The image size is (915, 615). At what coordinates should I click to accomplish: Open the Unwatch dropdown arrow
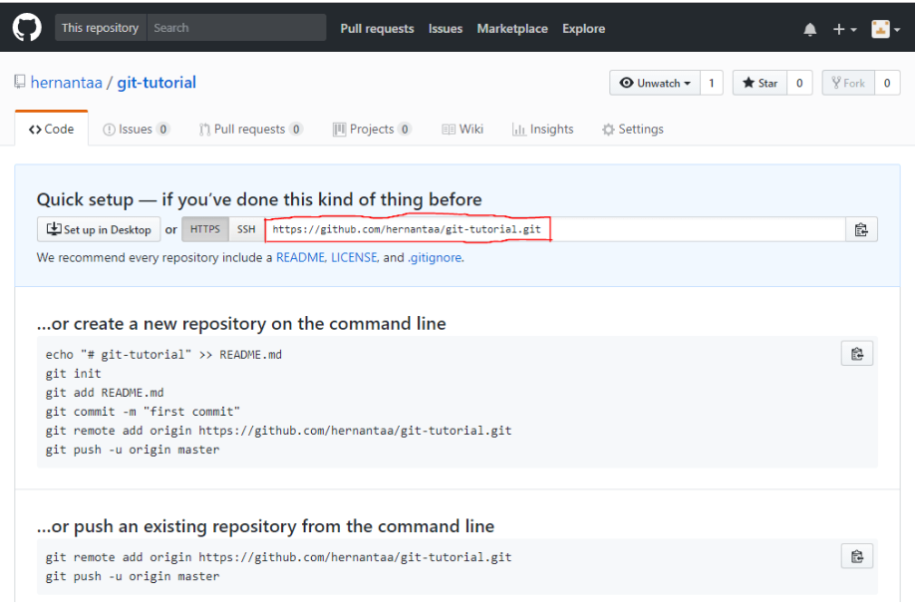(688, 83)
